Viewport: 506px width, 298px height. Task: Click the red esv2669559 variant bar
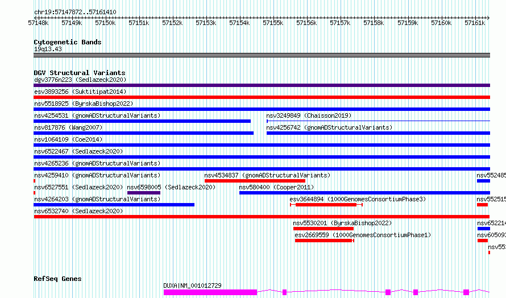click(324, 241)
